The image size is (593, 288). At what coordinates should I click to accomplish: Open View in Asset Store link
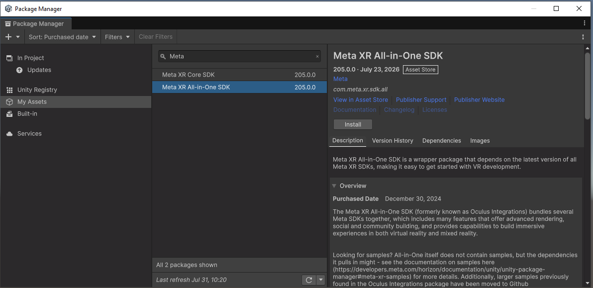[360, 100]
